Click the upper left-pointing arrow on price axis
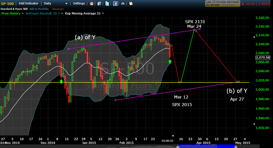This screenshot has height=148, width=273. point(254,37)
